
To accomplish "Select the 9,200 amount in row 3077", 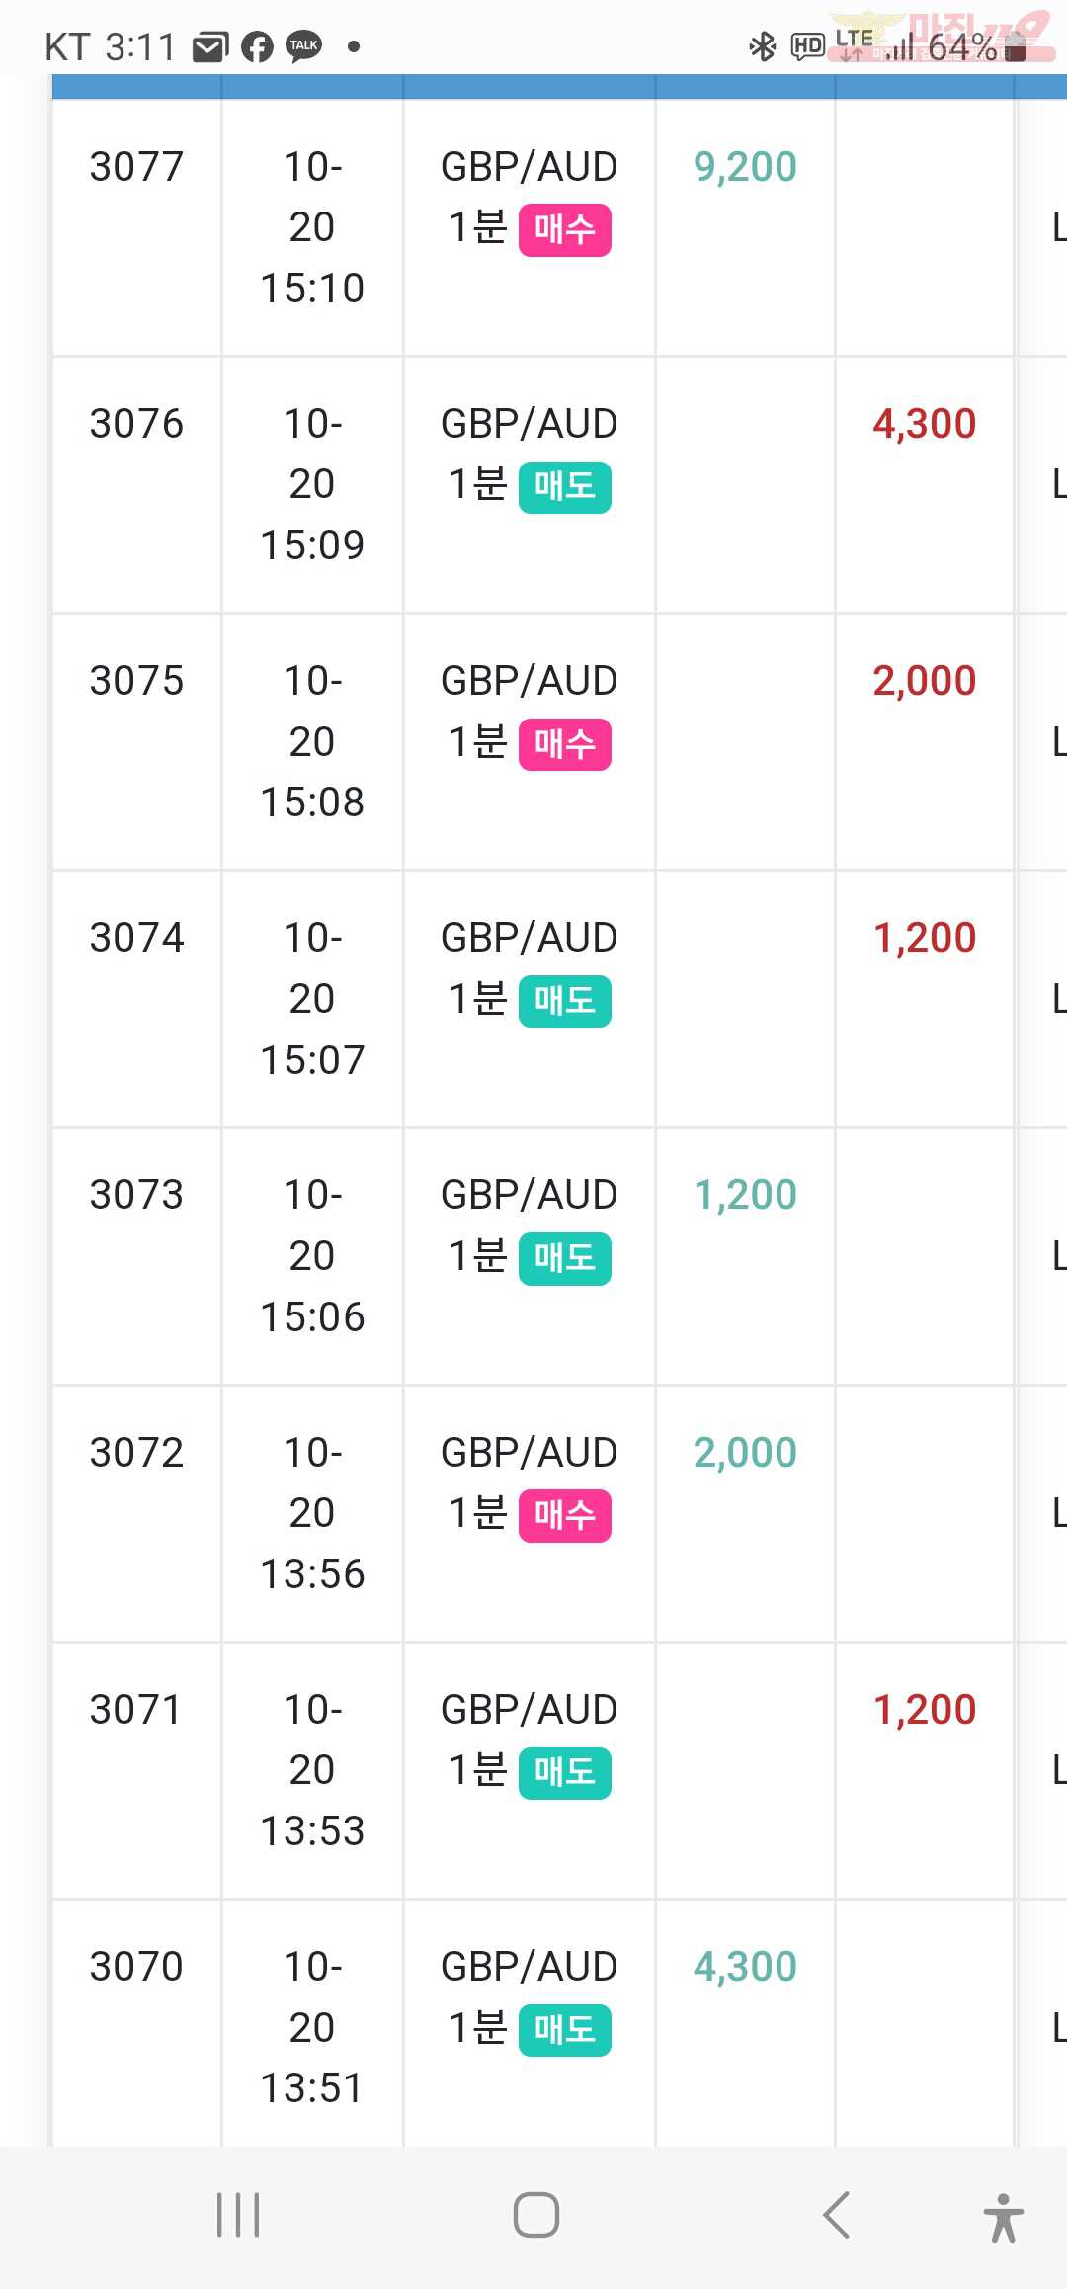I will tap(745, 167).
